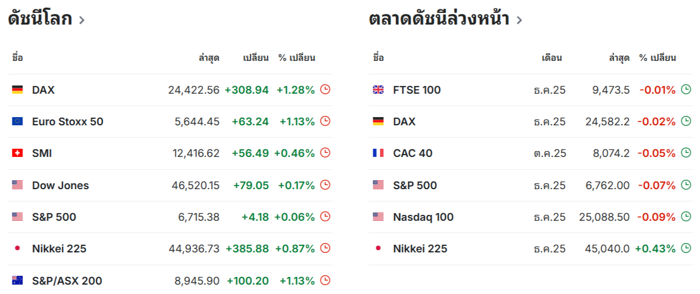
Task: Click the green clock icon for FTSE 100 futures
Action: coord(687,90)
